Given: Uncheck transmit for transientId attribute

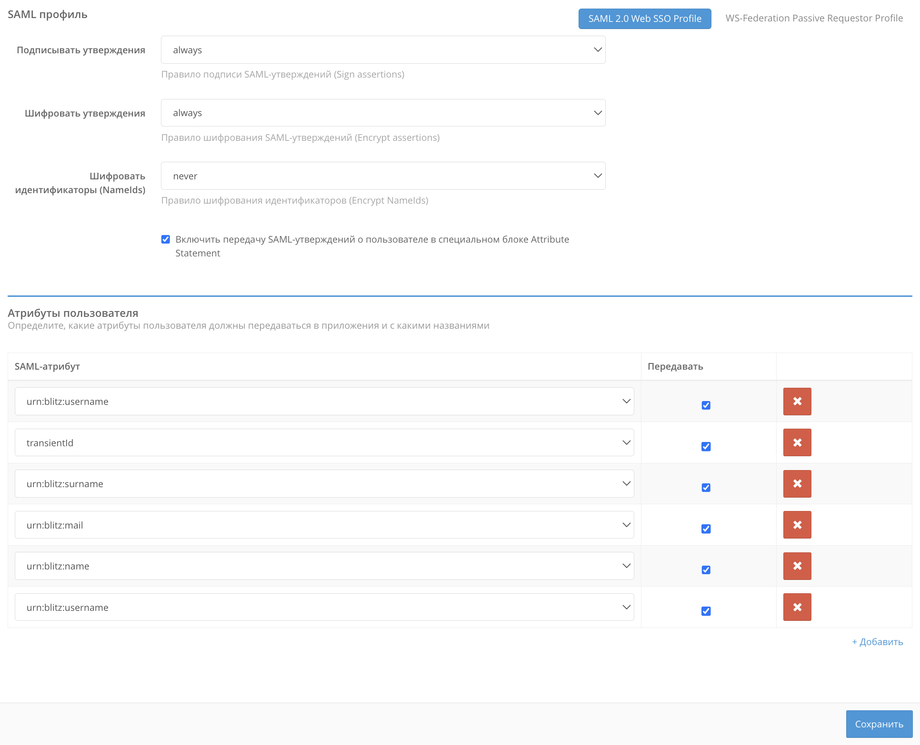Looking at the screenshot, I should (706, 447).
